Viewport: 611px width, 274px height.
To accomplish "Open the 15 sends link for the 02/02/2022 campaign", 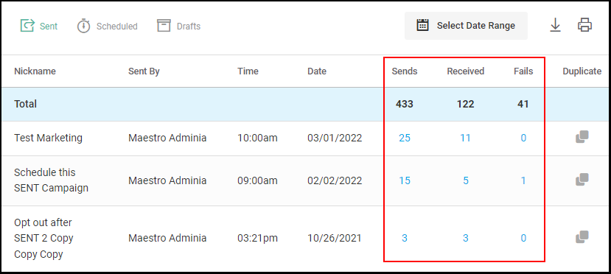I will 405,180.
